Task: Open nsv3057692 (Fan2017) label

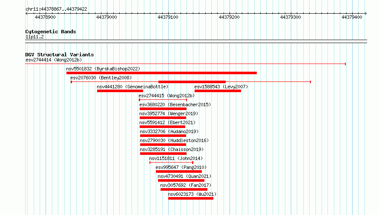Action: point(186,185)
